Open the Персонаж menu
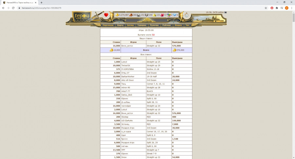The width and height of the screenshot is (295, 159). [x=108, y=25]
